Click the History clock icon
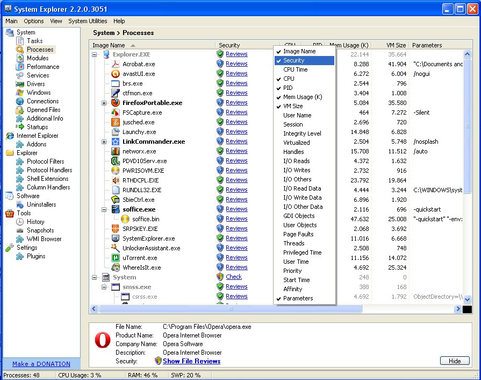This screenshot has width=481, height=380. pyautogui.click(x=20, y=222)
